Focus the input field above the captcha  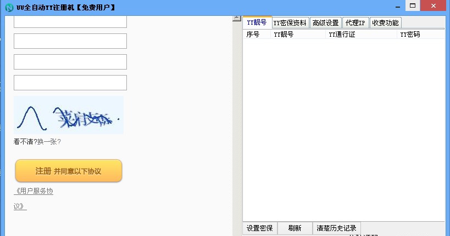click(70, 83)
